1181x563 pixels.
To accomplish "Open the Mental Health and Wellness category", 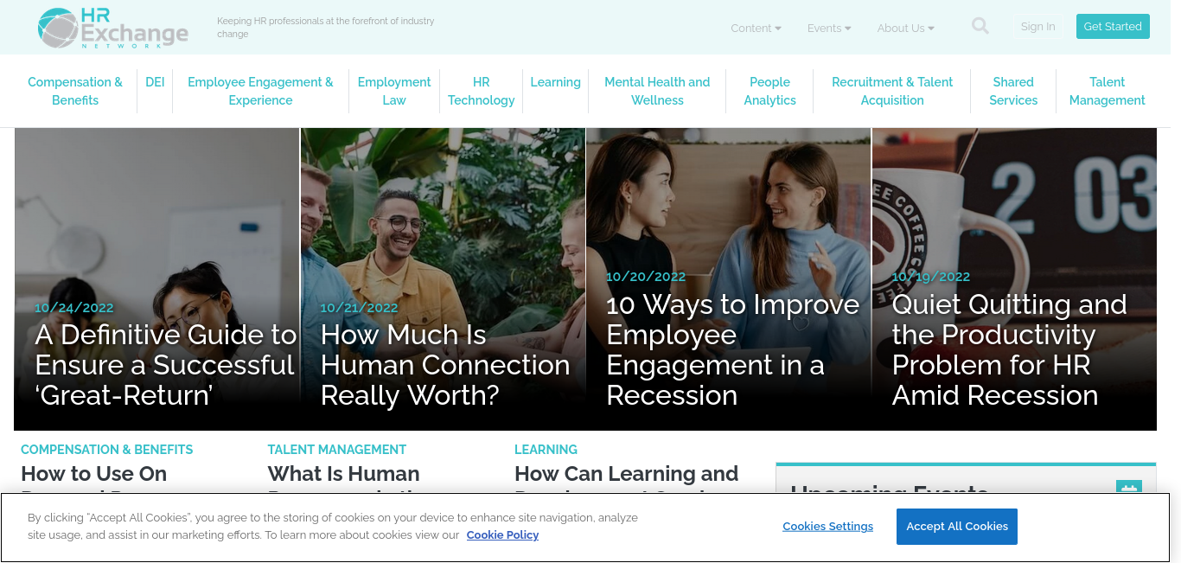I will 657,91.
